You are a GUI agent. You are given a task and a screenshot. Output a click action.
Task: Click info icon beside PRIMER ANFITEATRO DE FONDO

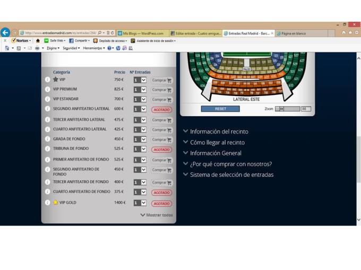click(x=47, y=159)
